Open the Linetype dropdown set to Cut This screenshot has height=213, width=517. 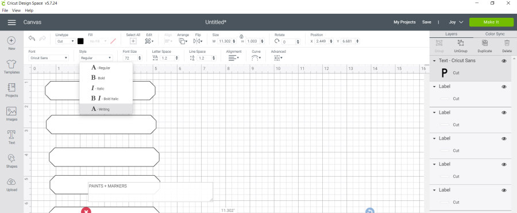coord(65,41)
